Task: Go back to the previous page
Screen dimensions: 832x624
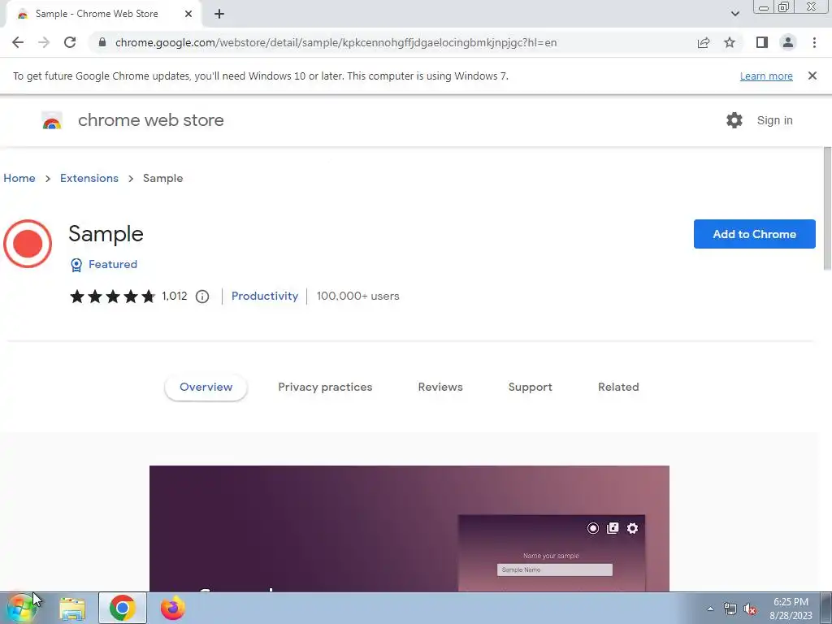Action: (18, 42)
